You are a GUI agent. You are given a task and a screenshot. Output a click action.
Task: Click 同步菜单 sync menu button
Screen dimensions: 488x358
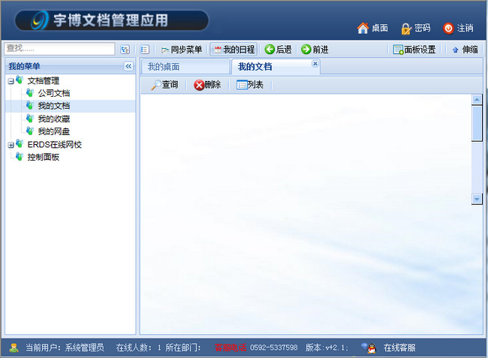182,50
